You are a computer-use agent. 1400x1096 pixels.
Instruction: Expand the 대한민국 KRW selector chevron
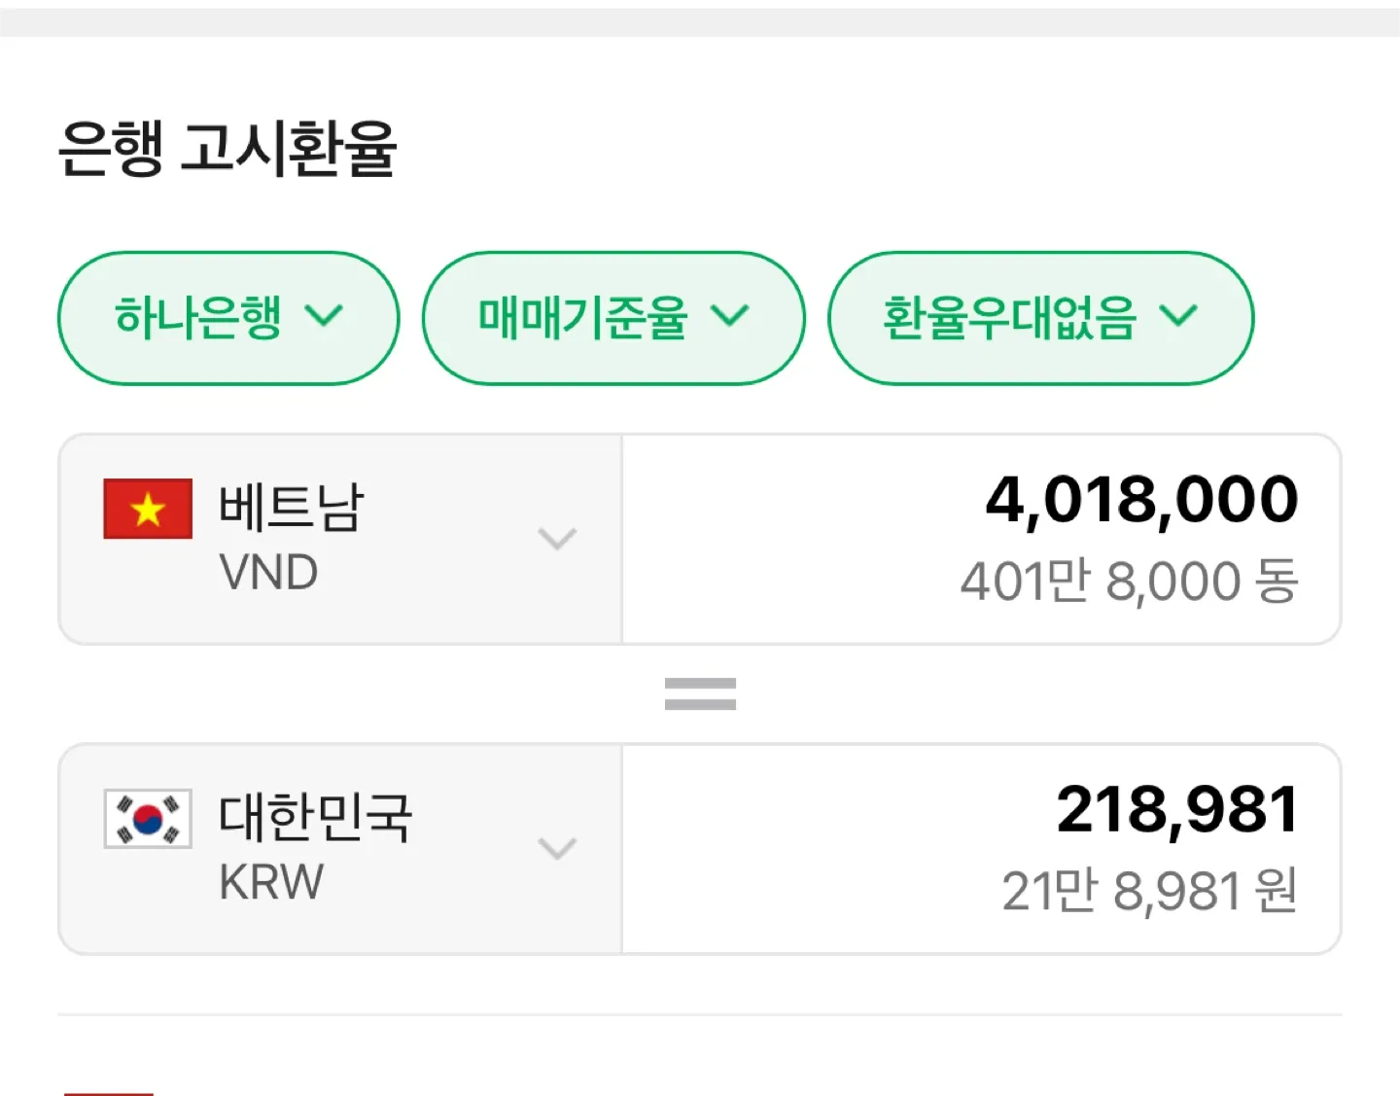tap(557, 848)
